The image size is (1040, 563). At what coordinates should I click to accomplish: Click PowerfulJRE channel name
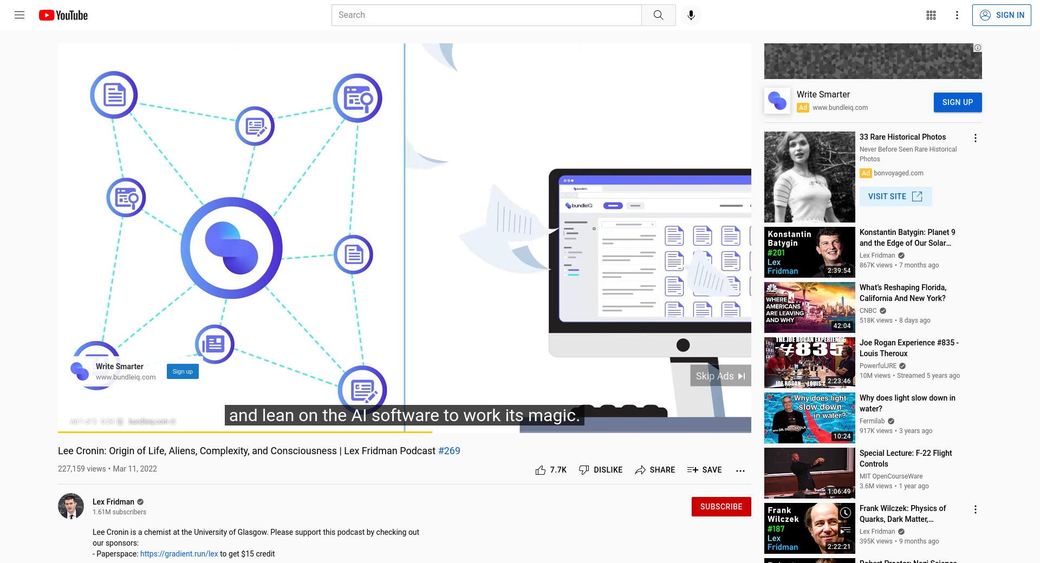(878, 366)
